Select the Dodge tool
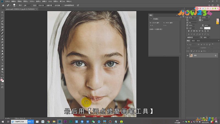This screenshot has width=220, height=124. click(2, 54)
